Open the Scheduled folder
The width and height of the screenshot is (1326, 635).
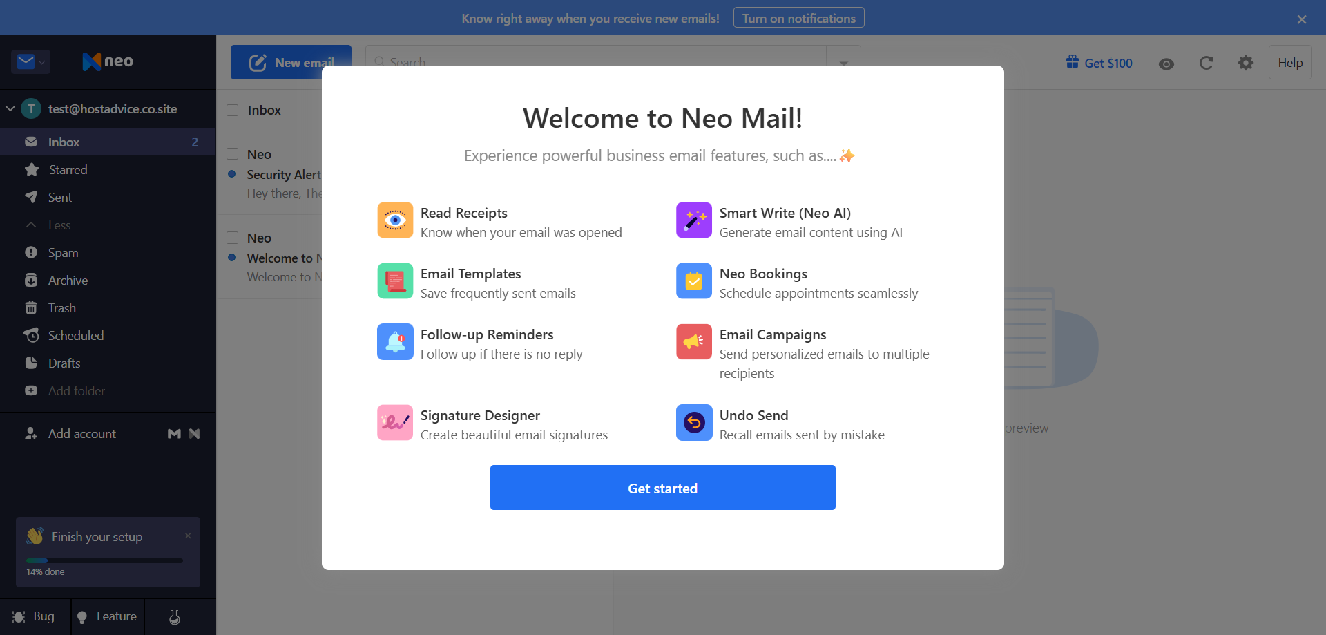coord(108,335)
